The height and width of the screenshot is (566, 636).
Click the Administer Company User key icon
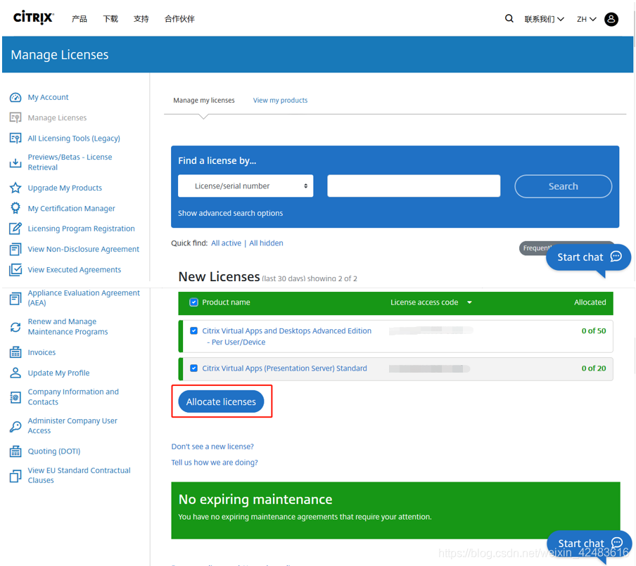(x=15, y=425)
